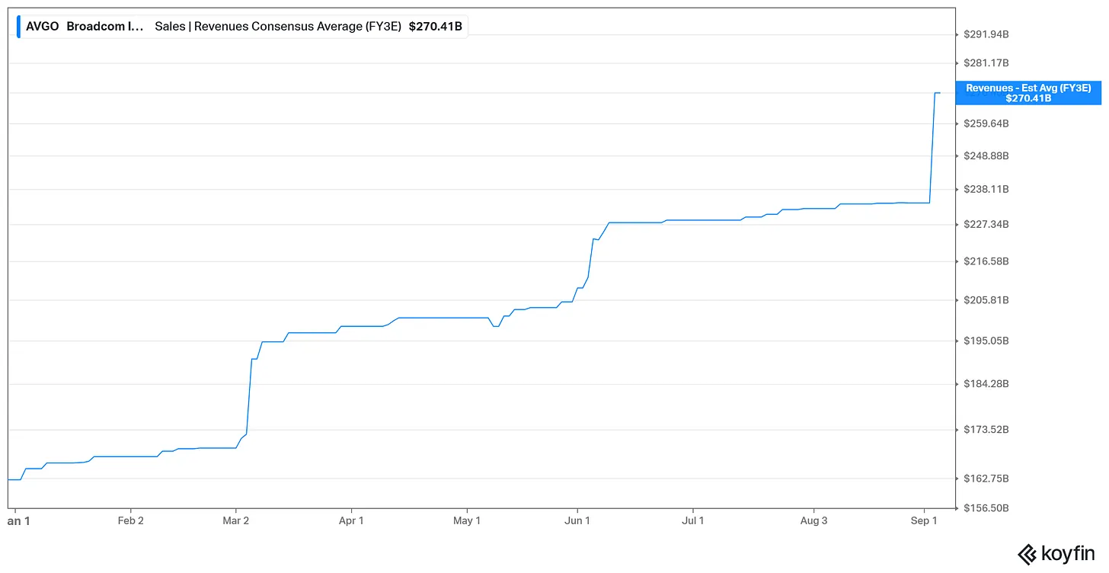Click the May 1 date marker
This screenshot has height=573, width=1109.
coord(467,521)
